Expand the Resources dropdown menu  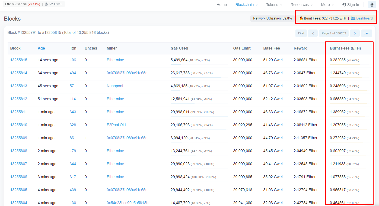(301, 5)
